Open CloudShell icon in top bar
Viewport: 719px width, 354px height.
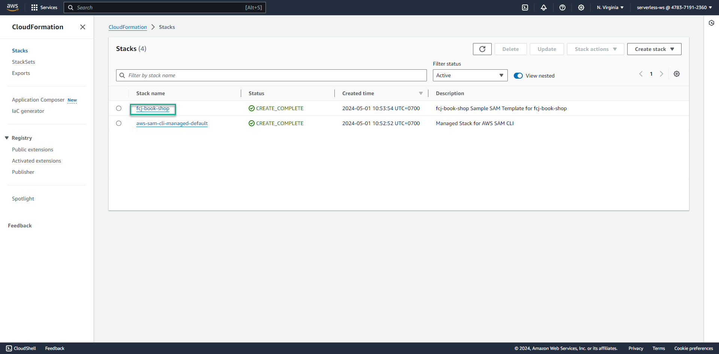(x=525, y=7)
